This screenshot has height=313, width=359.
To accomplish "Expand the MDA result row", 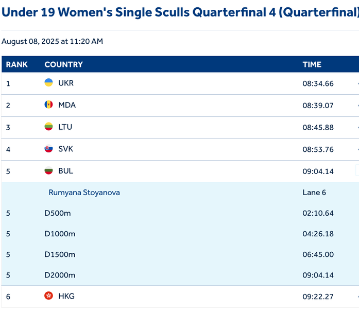I will 180,106.
